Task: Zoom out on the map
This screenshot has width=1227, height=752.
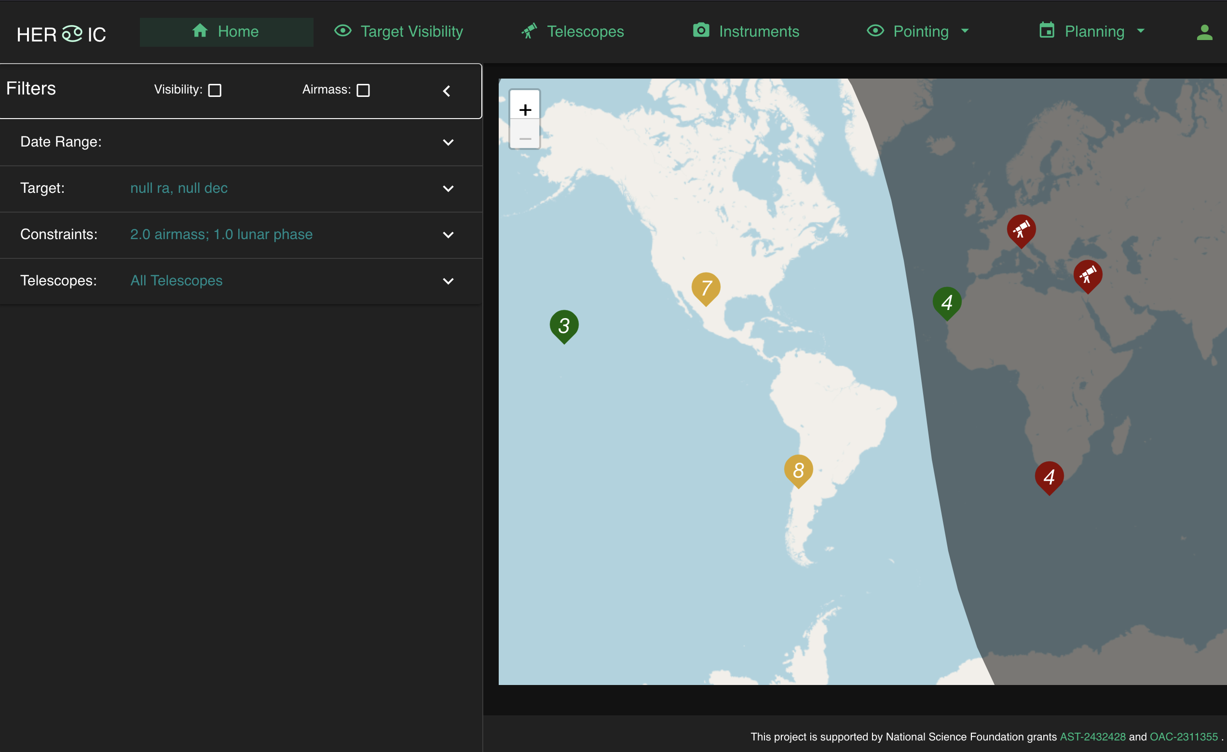Action: (x=525, y=134)
